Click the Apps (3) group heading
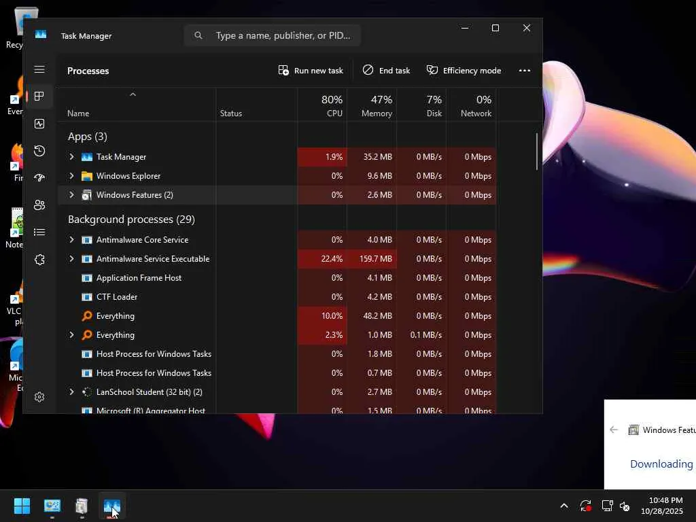 [88, 136]
